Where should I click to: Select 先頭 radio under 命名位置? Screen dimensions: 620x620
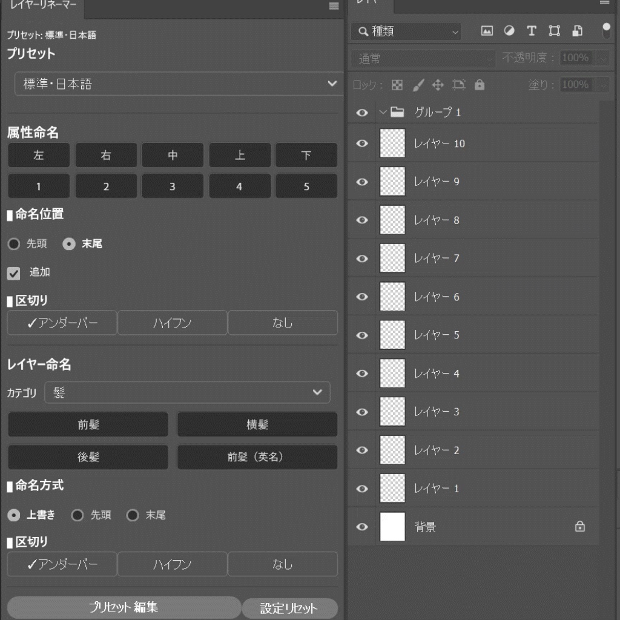[x=14, y=244]
